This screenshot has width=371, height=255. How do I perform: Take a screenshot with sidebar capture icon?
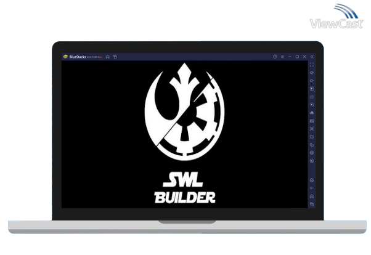(x=312, y=129)
